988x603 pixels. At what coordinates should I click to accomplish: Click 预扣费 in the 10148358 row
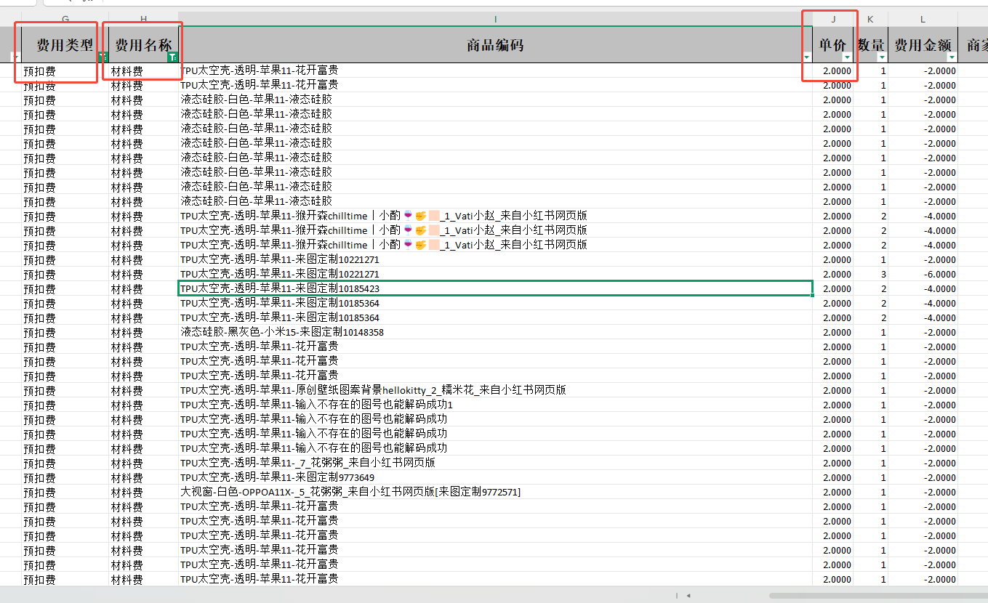coord(65,332)
